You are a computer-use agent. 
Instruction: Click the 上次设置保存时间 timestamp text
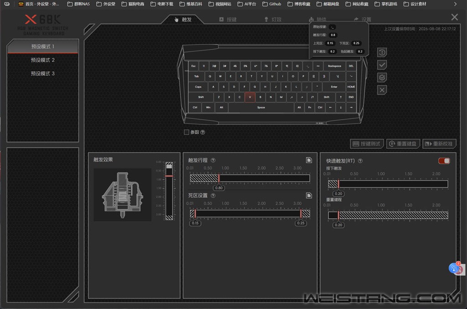pyautogui.click(x=420, y=29)
